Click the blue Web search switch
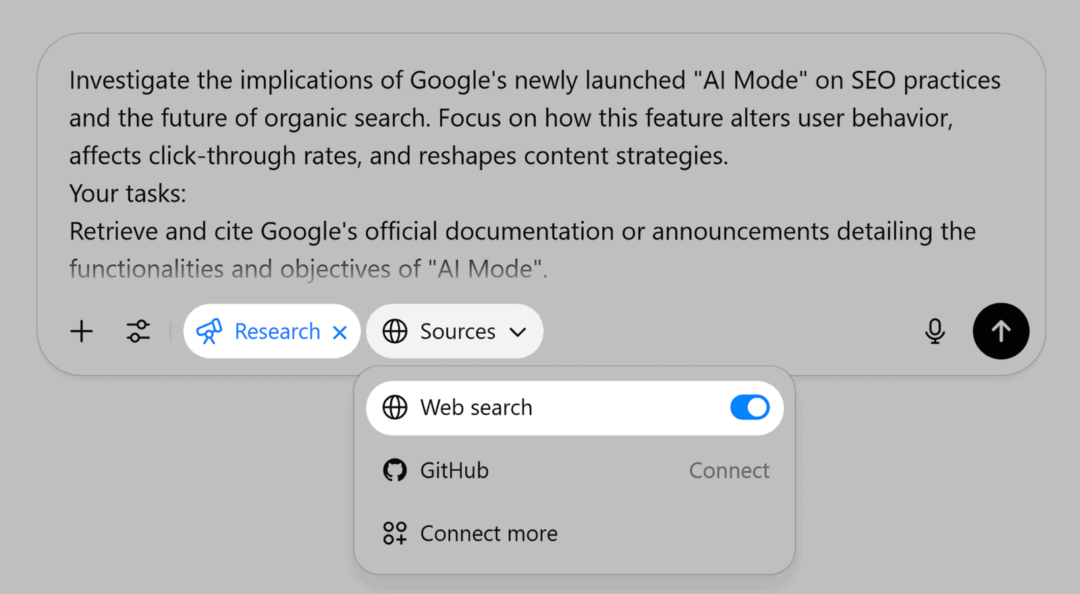The width and height of the screenshot is (1080, 594). 749,407
